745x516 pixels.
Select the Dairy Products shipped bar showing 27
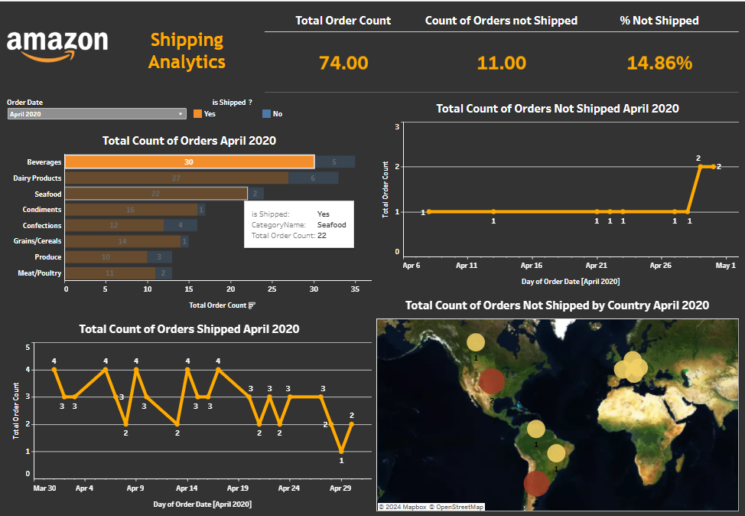177,178
